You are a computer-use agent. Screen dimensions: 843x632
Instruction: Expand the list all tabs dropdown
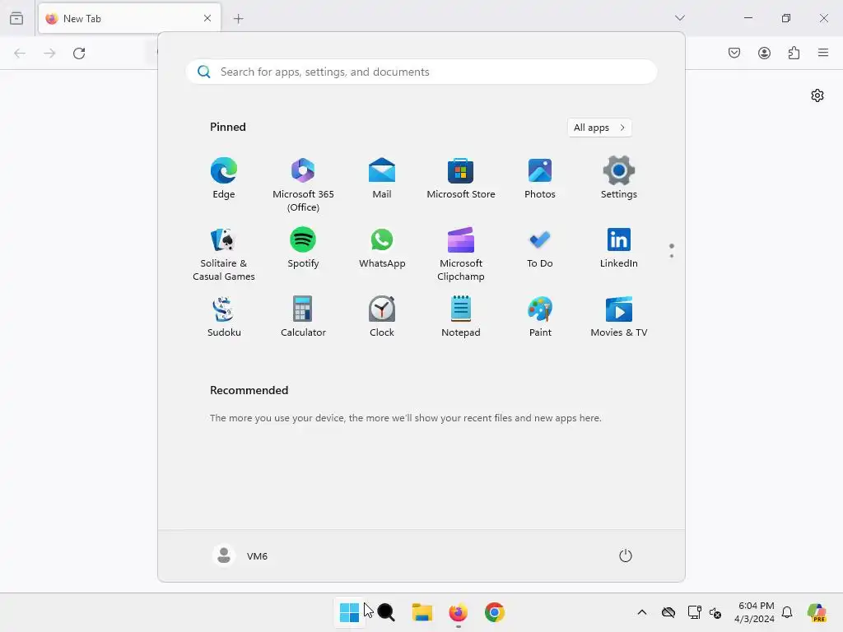(680, 18)
